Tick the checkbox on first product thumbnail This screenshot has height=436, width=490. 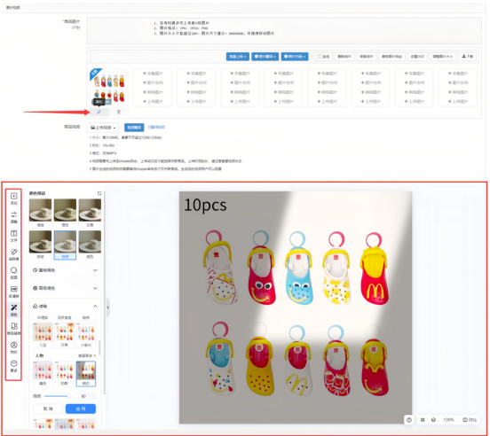pos(123,73)
